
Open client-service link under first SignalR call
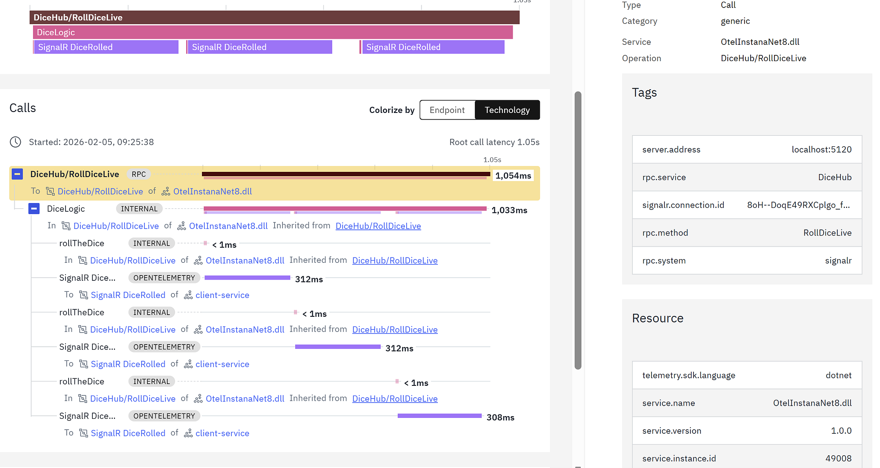(x=222, y=295)
